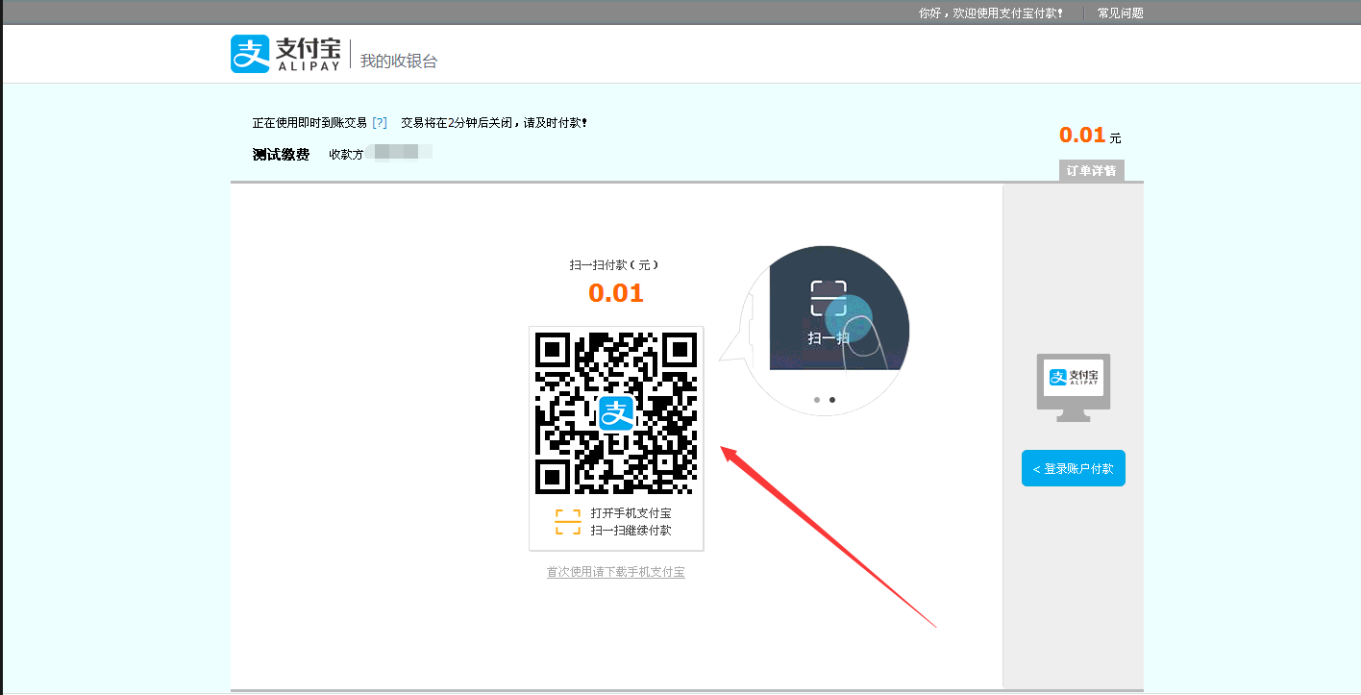Click the 测试缴费 order title
Image resolution: width=1361 pixels, height=695 pixels.
click(281, 154)
